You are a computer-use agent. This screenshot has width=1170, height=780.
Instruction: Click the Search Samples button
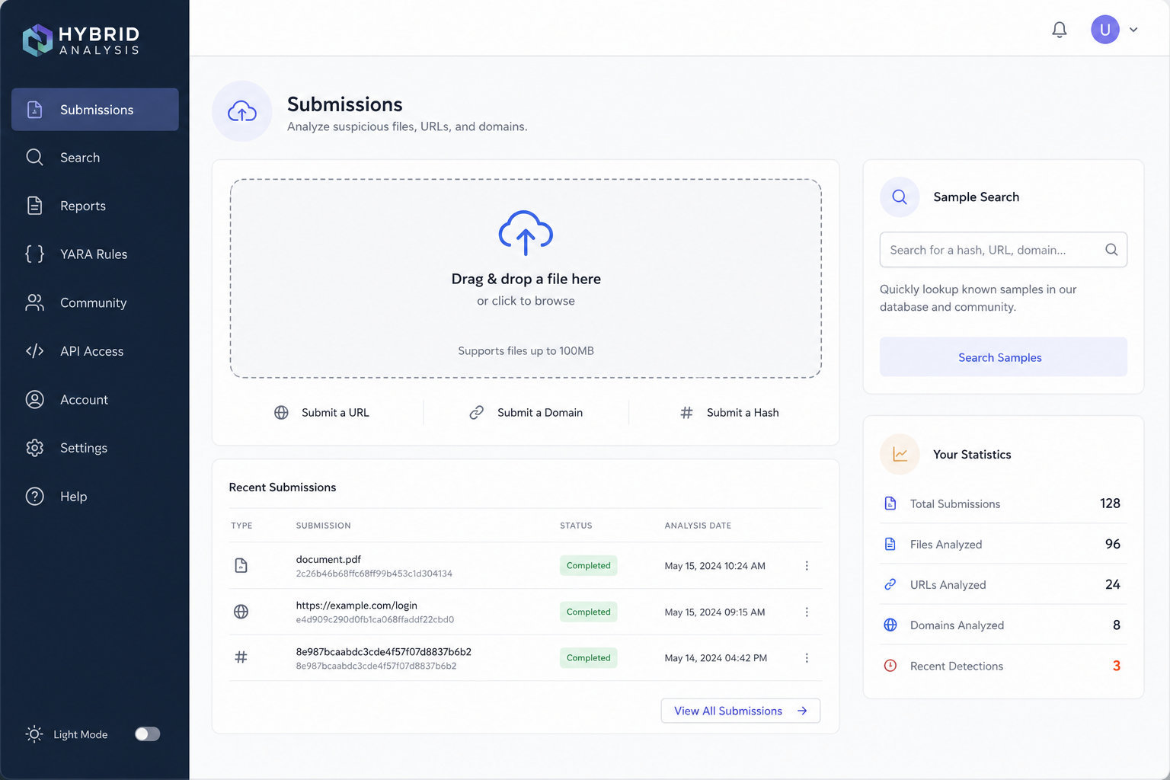click(1003, 357)
